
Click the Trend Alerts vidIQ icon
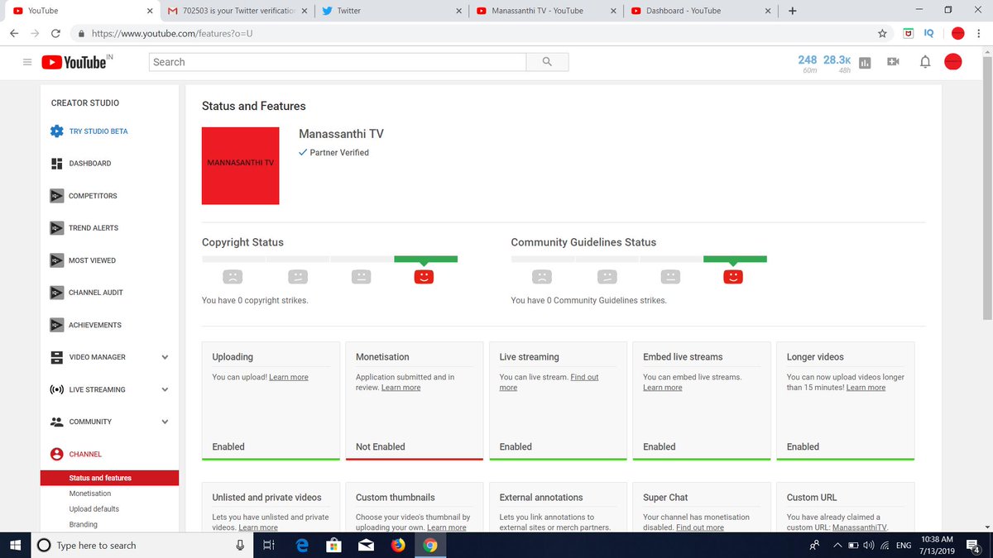pos(56,228)
